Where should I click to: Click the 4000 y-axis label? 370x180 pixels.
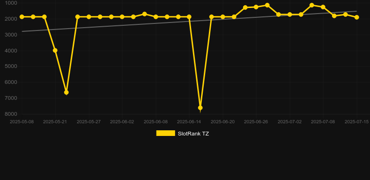point(11,51)
